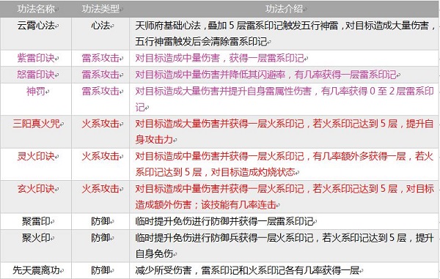Select the 玄火印诀 skill name

(36, 188)
